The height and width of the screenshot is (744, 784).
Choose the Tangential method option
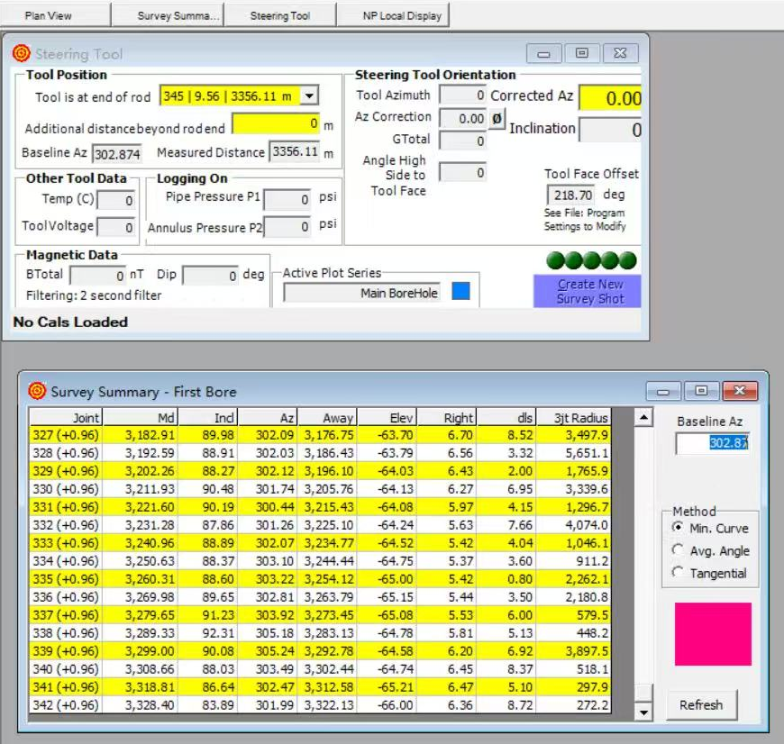pos(679,573)
